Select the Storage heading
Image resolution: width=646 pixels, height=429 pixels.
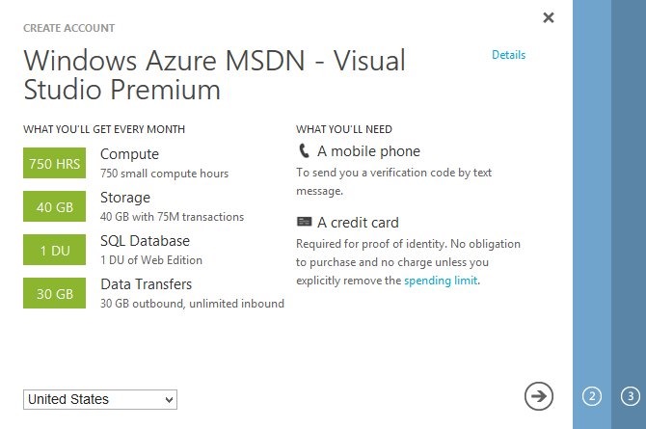point(125,198)
